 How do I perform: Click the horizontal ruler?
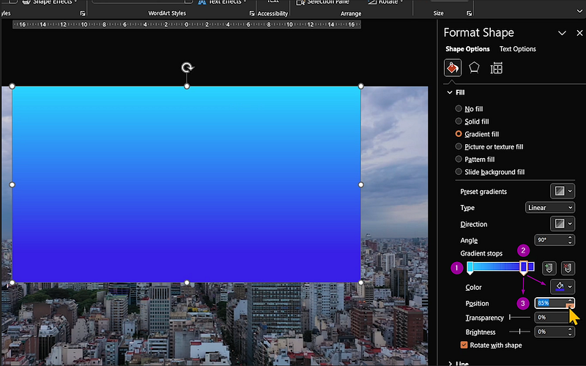click(x=187, y=25)
